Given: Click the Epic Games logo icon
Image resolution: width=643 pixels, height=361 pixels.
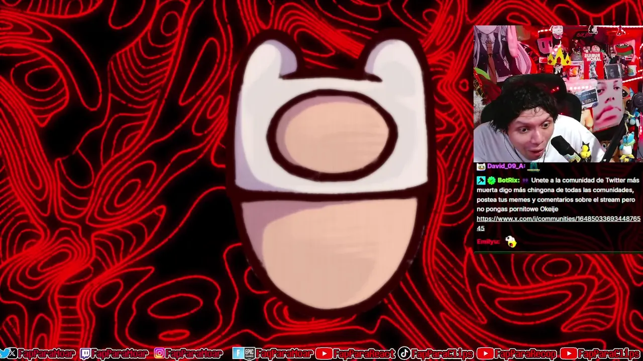Looking at the screenshot, I should (x=250, y=353).
